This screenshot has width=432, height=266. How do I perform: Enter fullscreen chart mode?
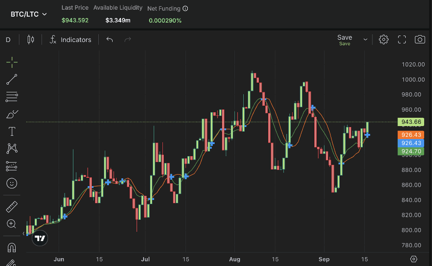[x=402, y=40]
